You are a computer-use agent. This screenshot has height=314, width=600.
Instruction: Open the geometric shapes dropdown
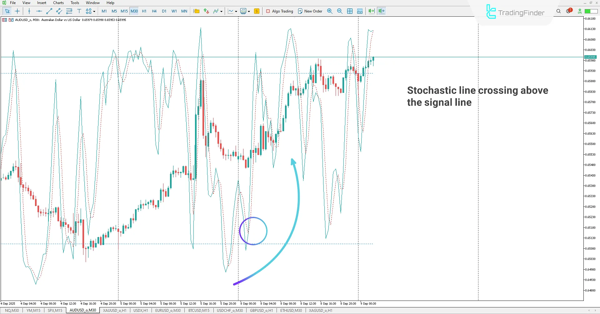pos(93,11)
